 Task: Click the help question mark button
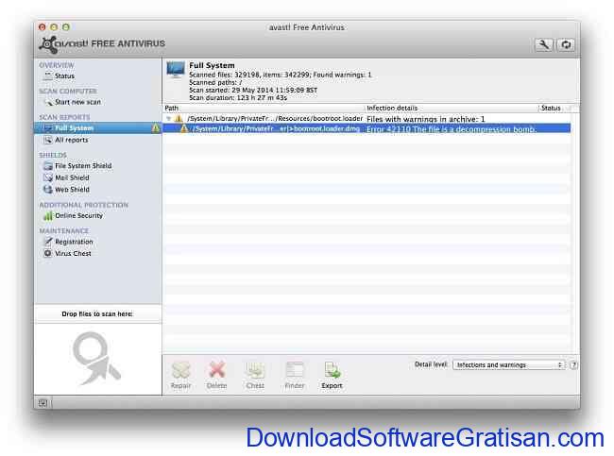point(574,364)
